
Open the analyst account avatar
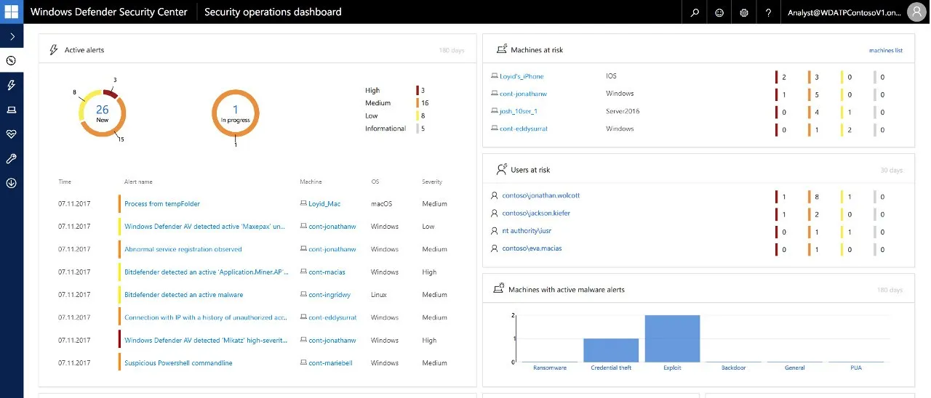916,12
